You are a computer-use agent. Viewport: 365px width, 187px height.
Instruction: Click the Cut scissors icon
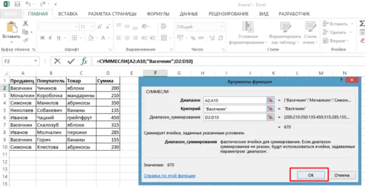[25, 24]
